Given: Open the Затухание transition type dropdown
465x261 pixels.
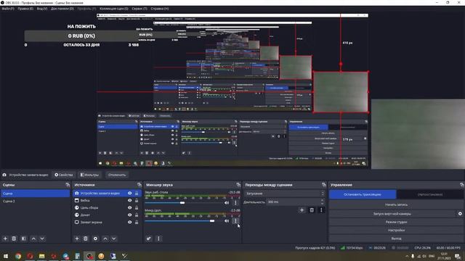Looking at the screenshot, I should point(284,194).
